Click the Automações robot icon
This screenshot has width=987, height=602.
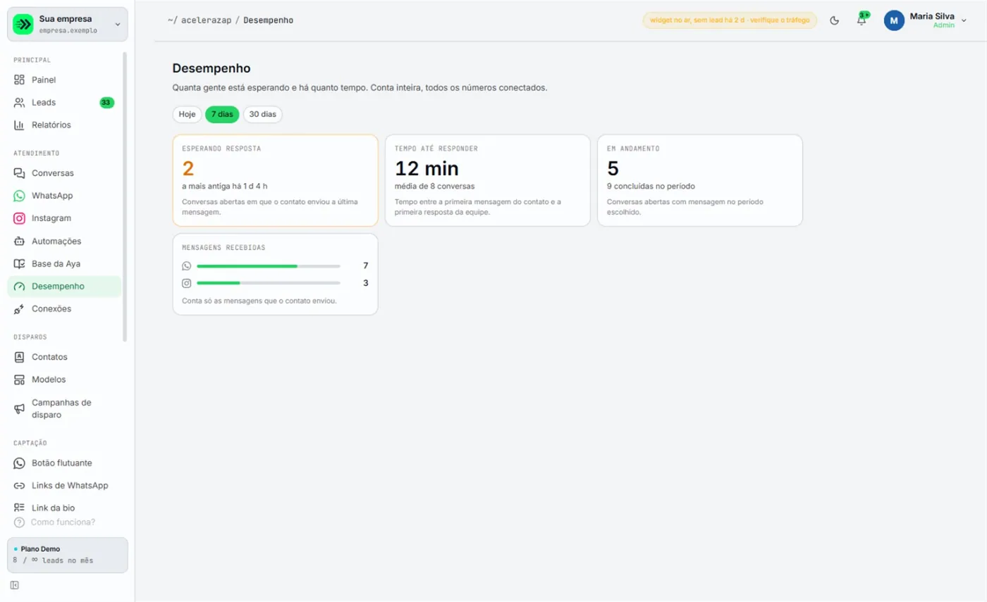(x=20, y=241)
